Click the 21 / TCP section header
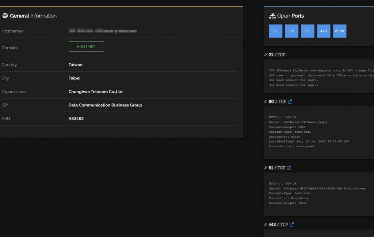 point(275,55)
